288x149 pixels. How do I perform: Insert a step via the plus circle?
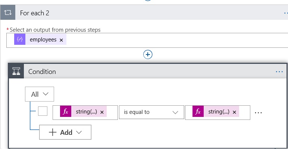[148, 55]
